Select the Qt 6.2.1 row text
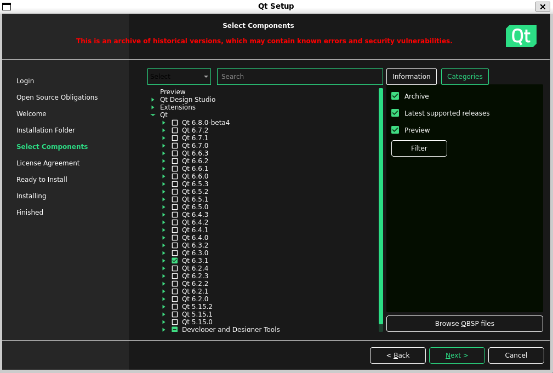The width and height of the screenshot is (553, 373). point(195,291)
